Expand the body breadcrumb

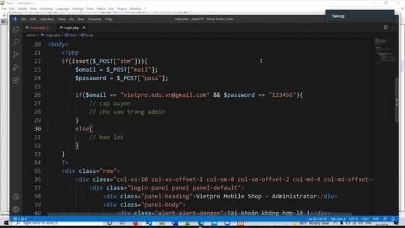tap(89, 35)
